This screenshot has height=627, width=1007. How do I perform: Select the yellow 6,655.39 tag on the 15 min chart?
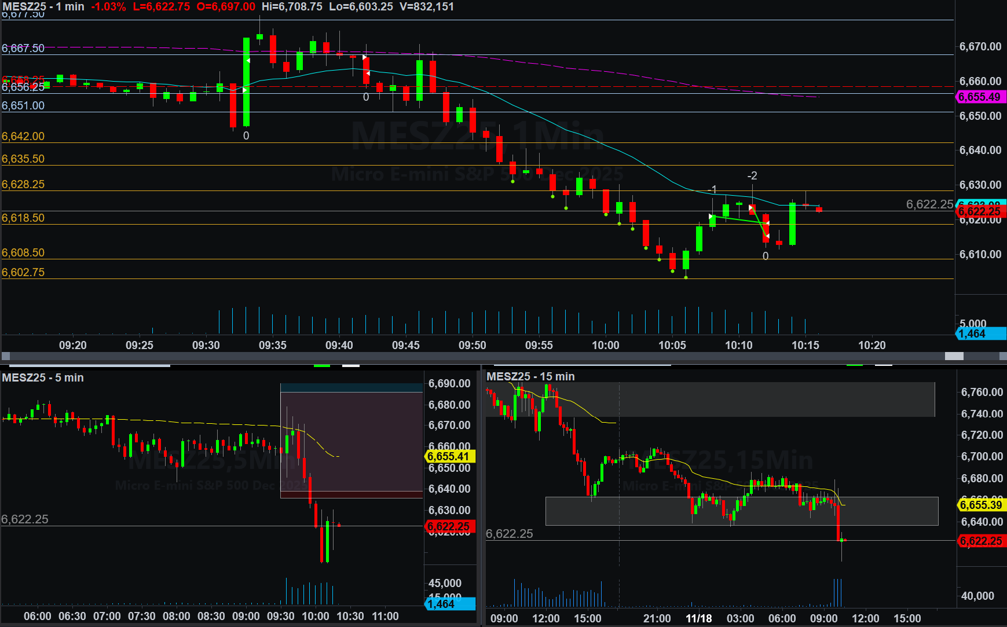pyautogui.click(x=981, y=505)
